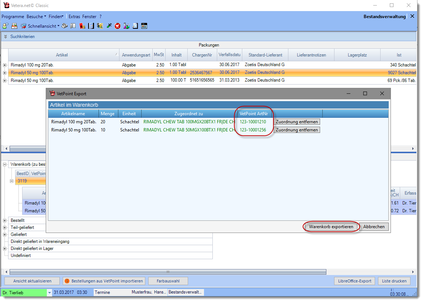Open the Extras menu

[x=74, y=17]
